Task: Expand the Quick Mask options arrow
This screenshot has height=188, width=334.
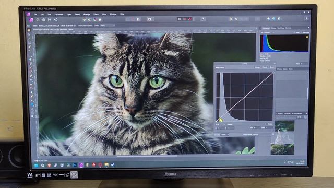Action: point(153,19)
